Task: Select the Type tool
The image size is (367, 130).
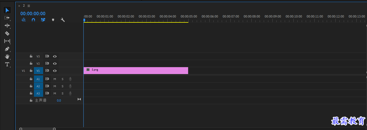Action: [7, 64]
